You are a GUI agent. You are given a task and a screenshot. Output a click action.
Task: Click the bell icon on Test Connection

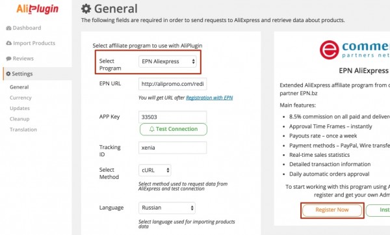click(x=151, y=129)
